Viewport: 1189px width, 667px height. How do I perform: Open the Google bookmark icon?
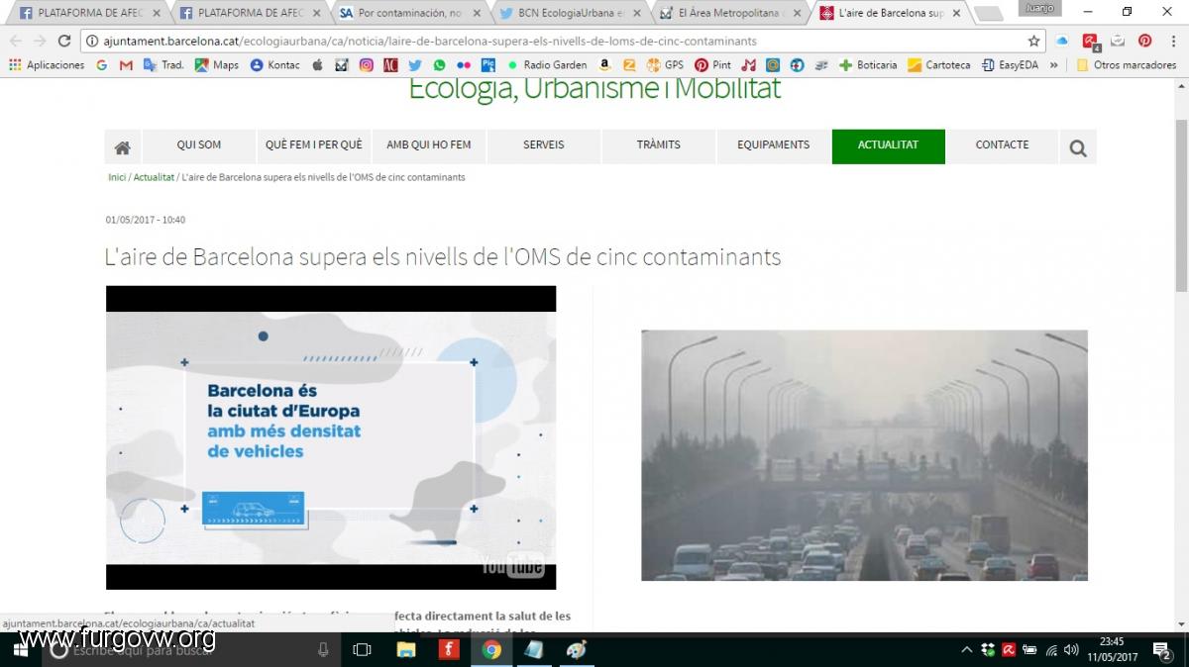tap(102, 65)
